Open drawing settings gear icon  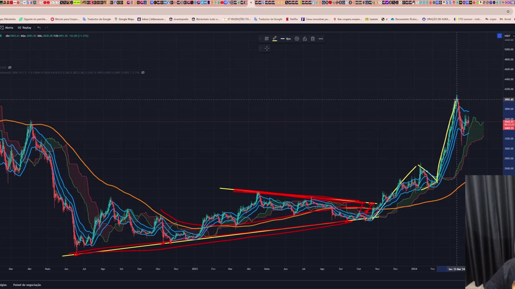click(297, 39)
